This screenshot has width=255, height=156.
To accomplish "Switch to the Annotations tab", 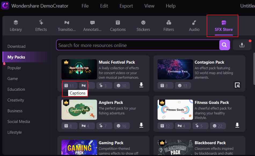I will tap(92, 26).
